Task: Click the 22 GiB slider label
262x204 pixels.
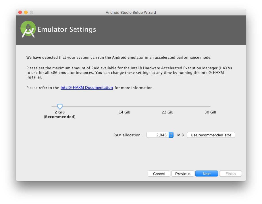Action: pos(167,112)
